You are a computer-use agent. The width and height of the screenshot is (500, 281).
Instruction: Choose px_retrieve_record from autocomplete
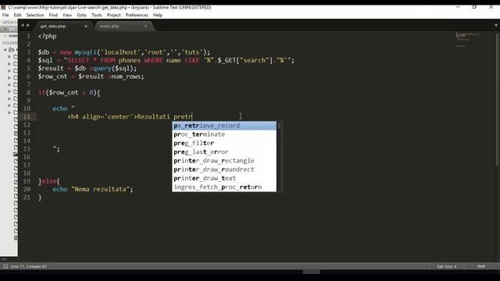click(224, 126)
